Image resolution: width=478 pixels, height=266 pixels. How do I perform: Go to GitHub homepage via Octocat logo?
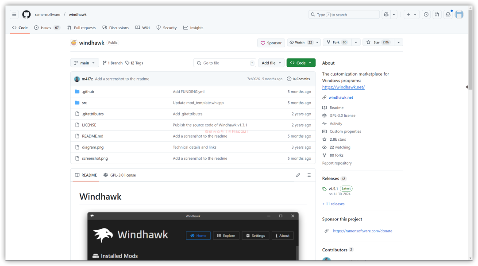point(27,14)
